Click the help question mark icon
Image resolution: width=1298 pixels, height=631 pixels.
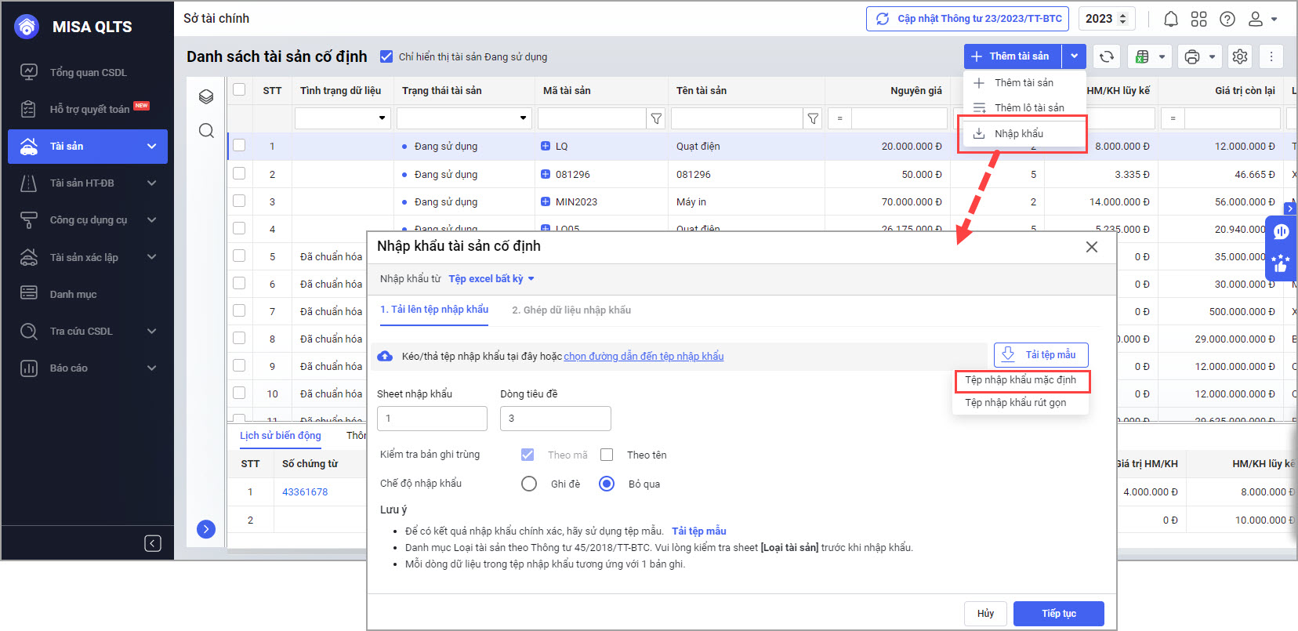tap(1227, 19)
